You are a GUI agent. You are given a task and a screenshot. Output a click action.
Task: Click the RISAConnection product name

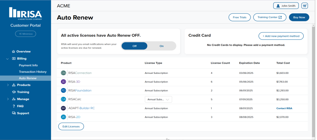click(80, 73)
